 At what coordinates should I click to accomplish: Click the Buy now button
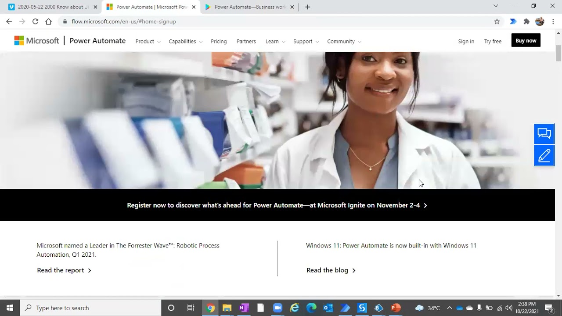(526, 40)
